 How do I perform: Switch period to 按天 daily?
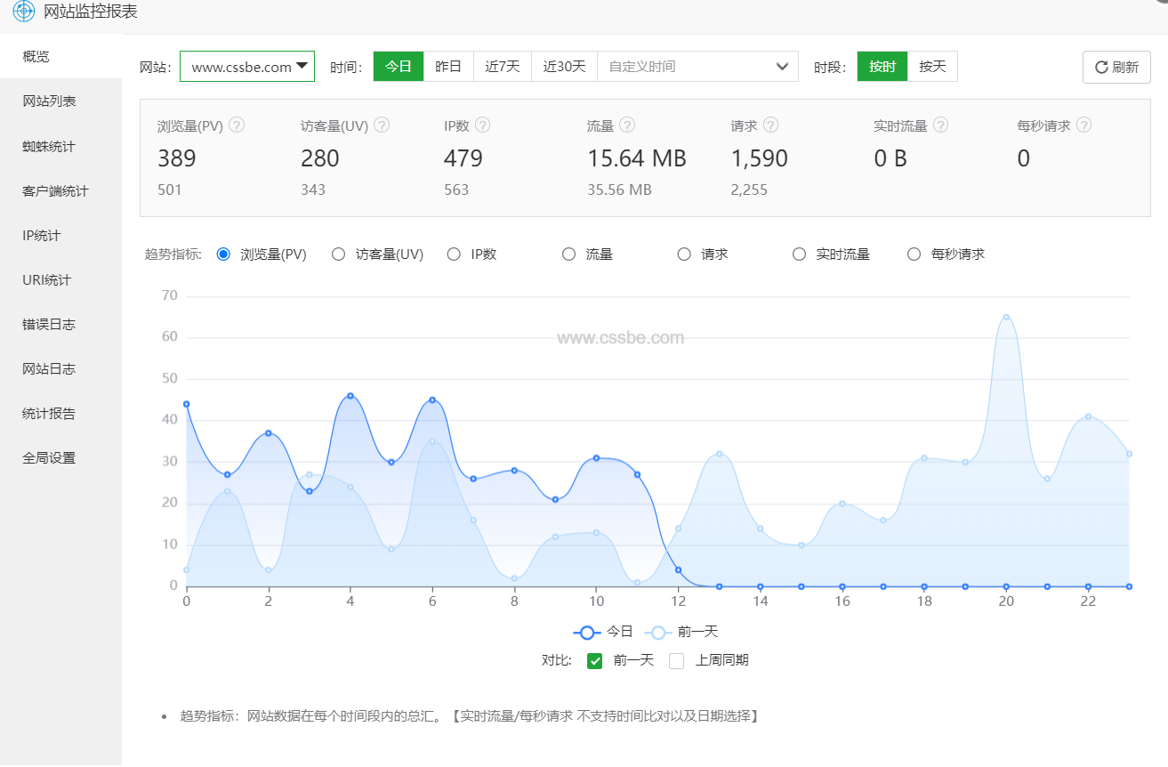pyautogui.click(x=933, y=67)
